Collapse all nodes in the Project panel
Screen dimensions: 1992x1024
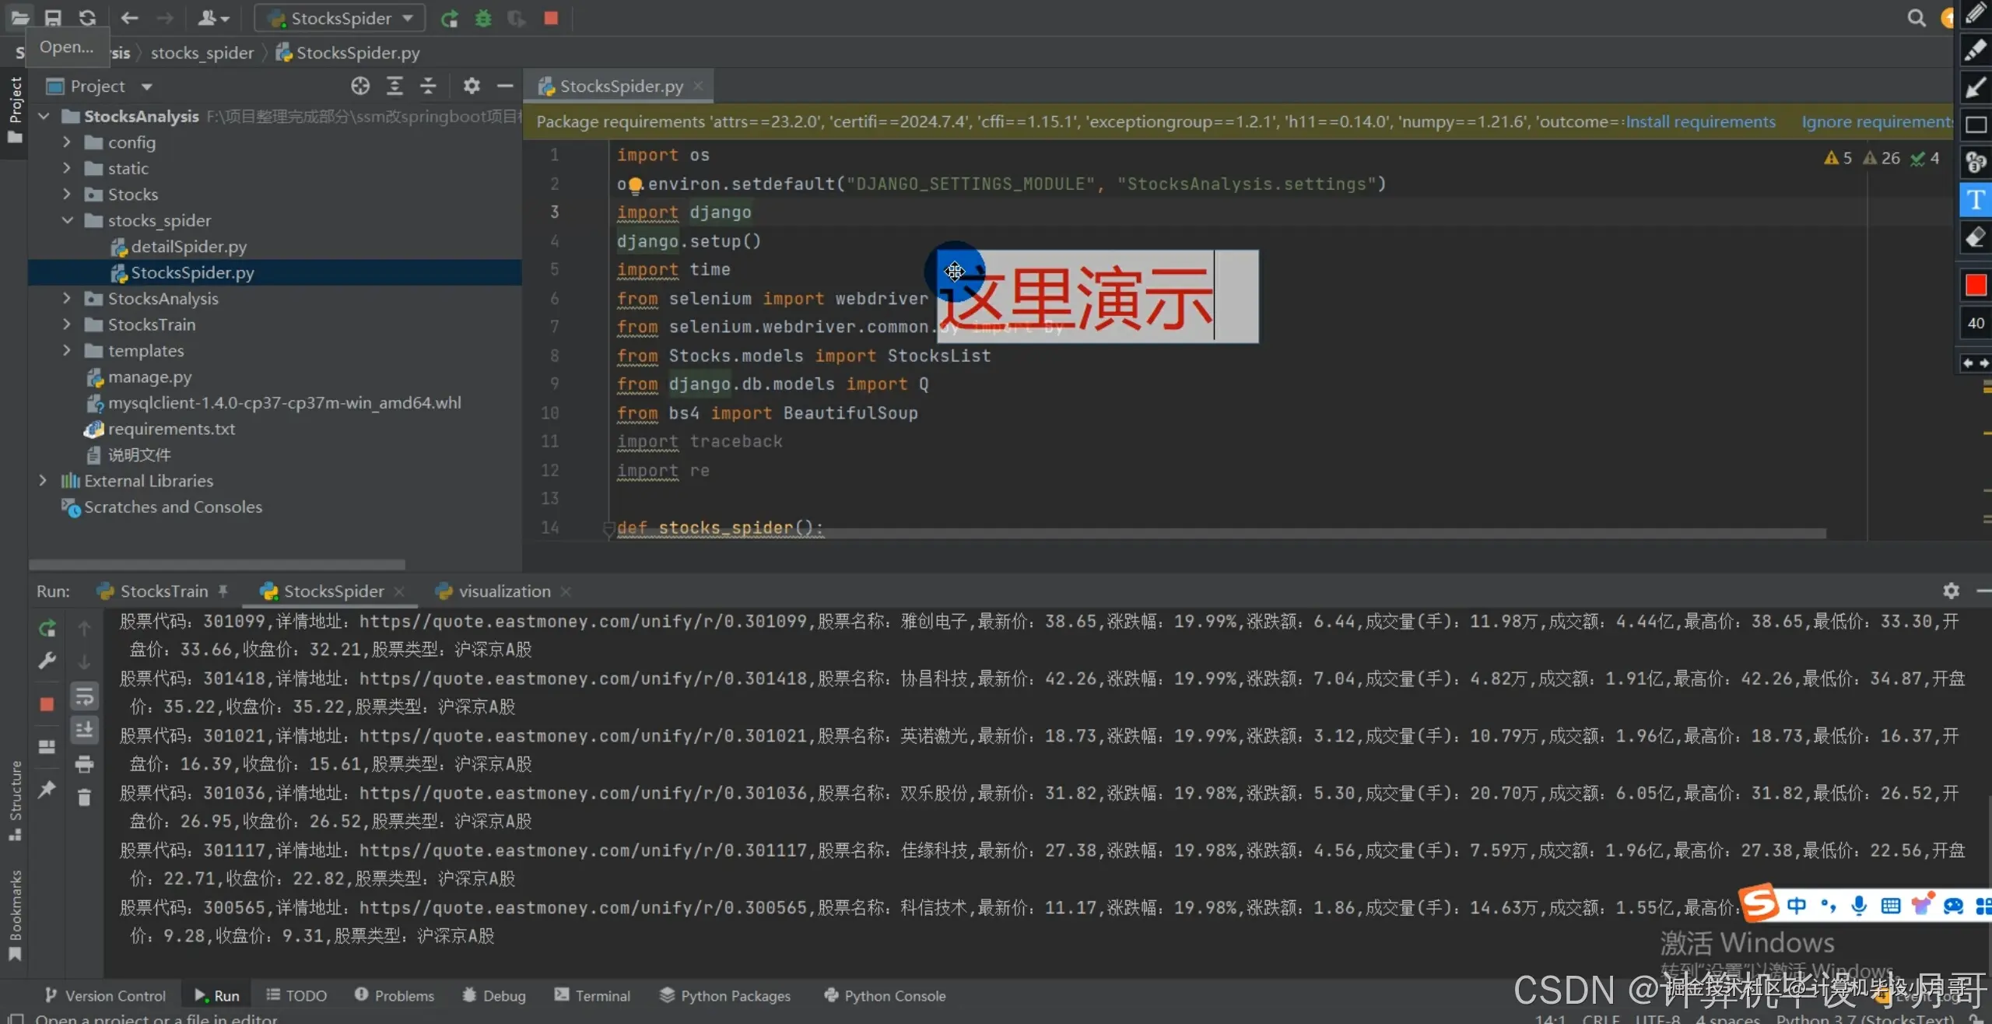click(x=427, y=86)
